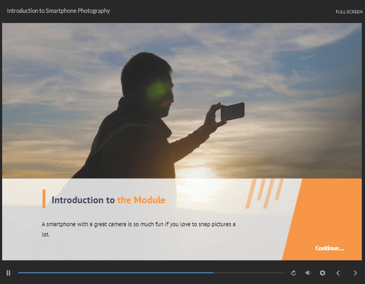Click the green lens flare spot
The height and width of the screenshot is (284, 365).
[x=157, y=90]
